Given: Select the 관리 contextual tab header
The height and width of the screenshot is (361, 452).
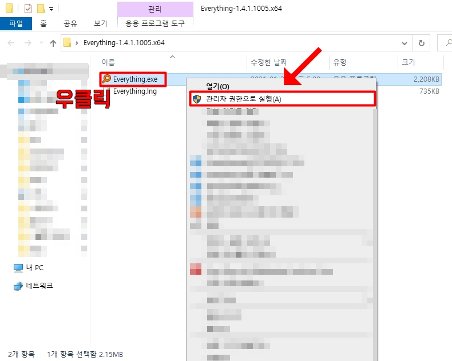Looking at the screenshot, I should pyautogui.click(x=155, y=9).
